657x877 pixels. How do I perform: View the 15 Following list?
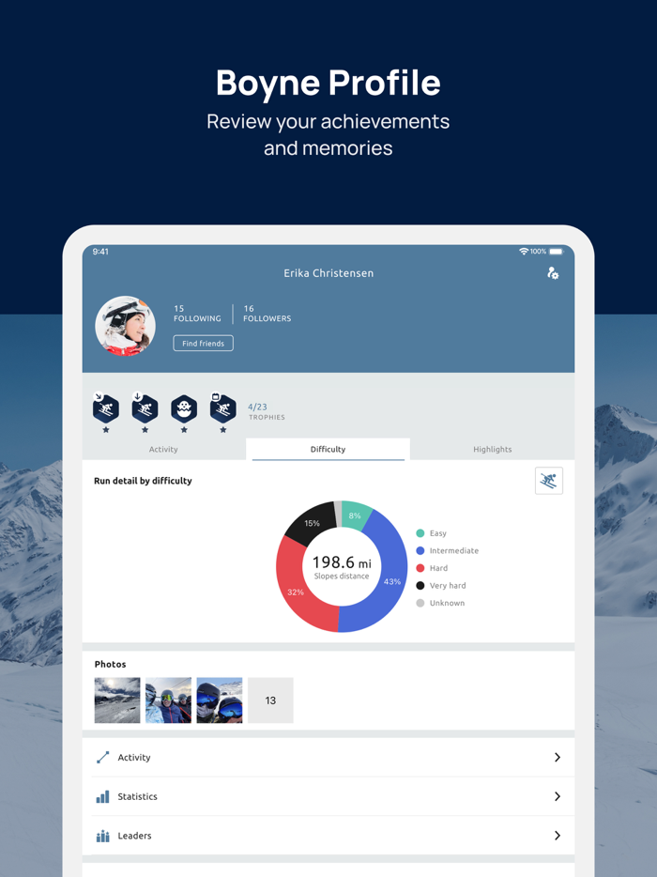[x=197, y=314]
